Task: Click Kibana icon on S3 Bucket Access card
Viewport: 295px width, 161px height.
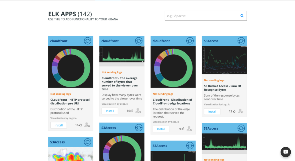Action: (241, 41)
